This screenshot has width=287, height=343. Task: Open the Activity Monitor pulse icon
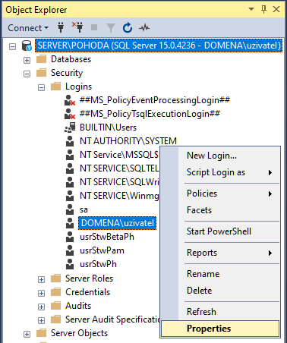[144, 27]
